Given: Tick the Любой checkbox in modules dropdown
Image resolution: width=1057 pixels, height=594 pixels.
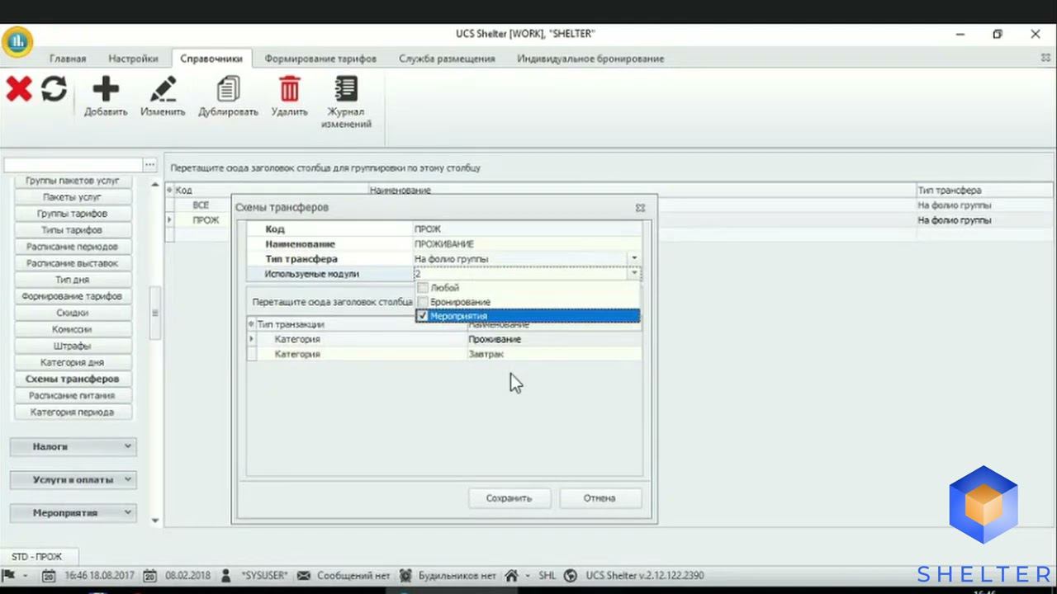Looking at the screenshot, I should click(423, 288).
